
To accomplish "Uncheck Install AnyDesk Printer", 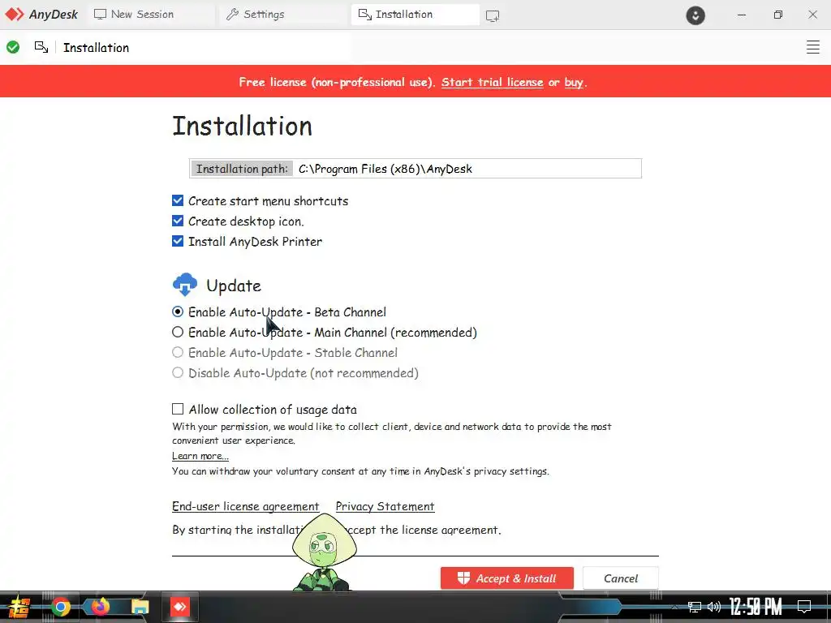I will (178, 241).
